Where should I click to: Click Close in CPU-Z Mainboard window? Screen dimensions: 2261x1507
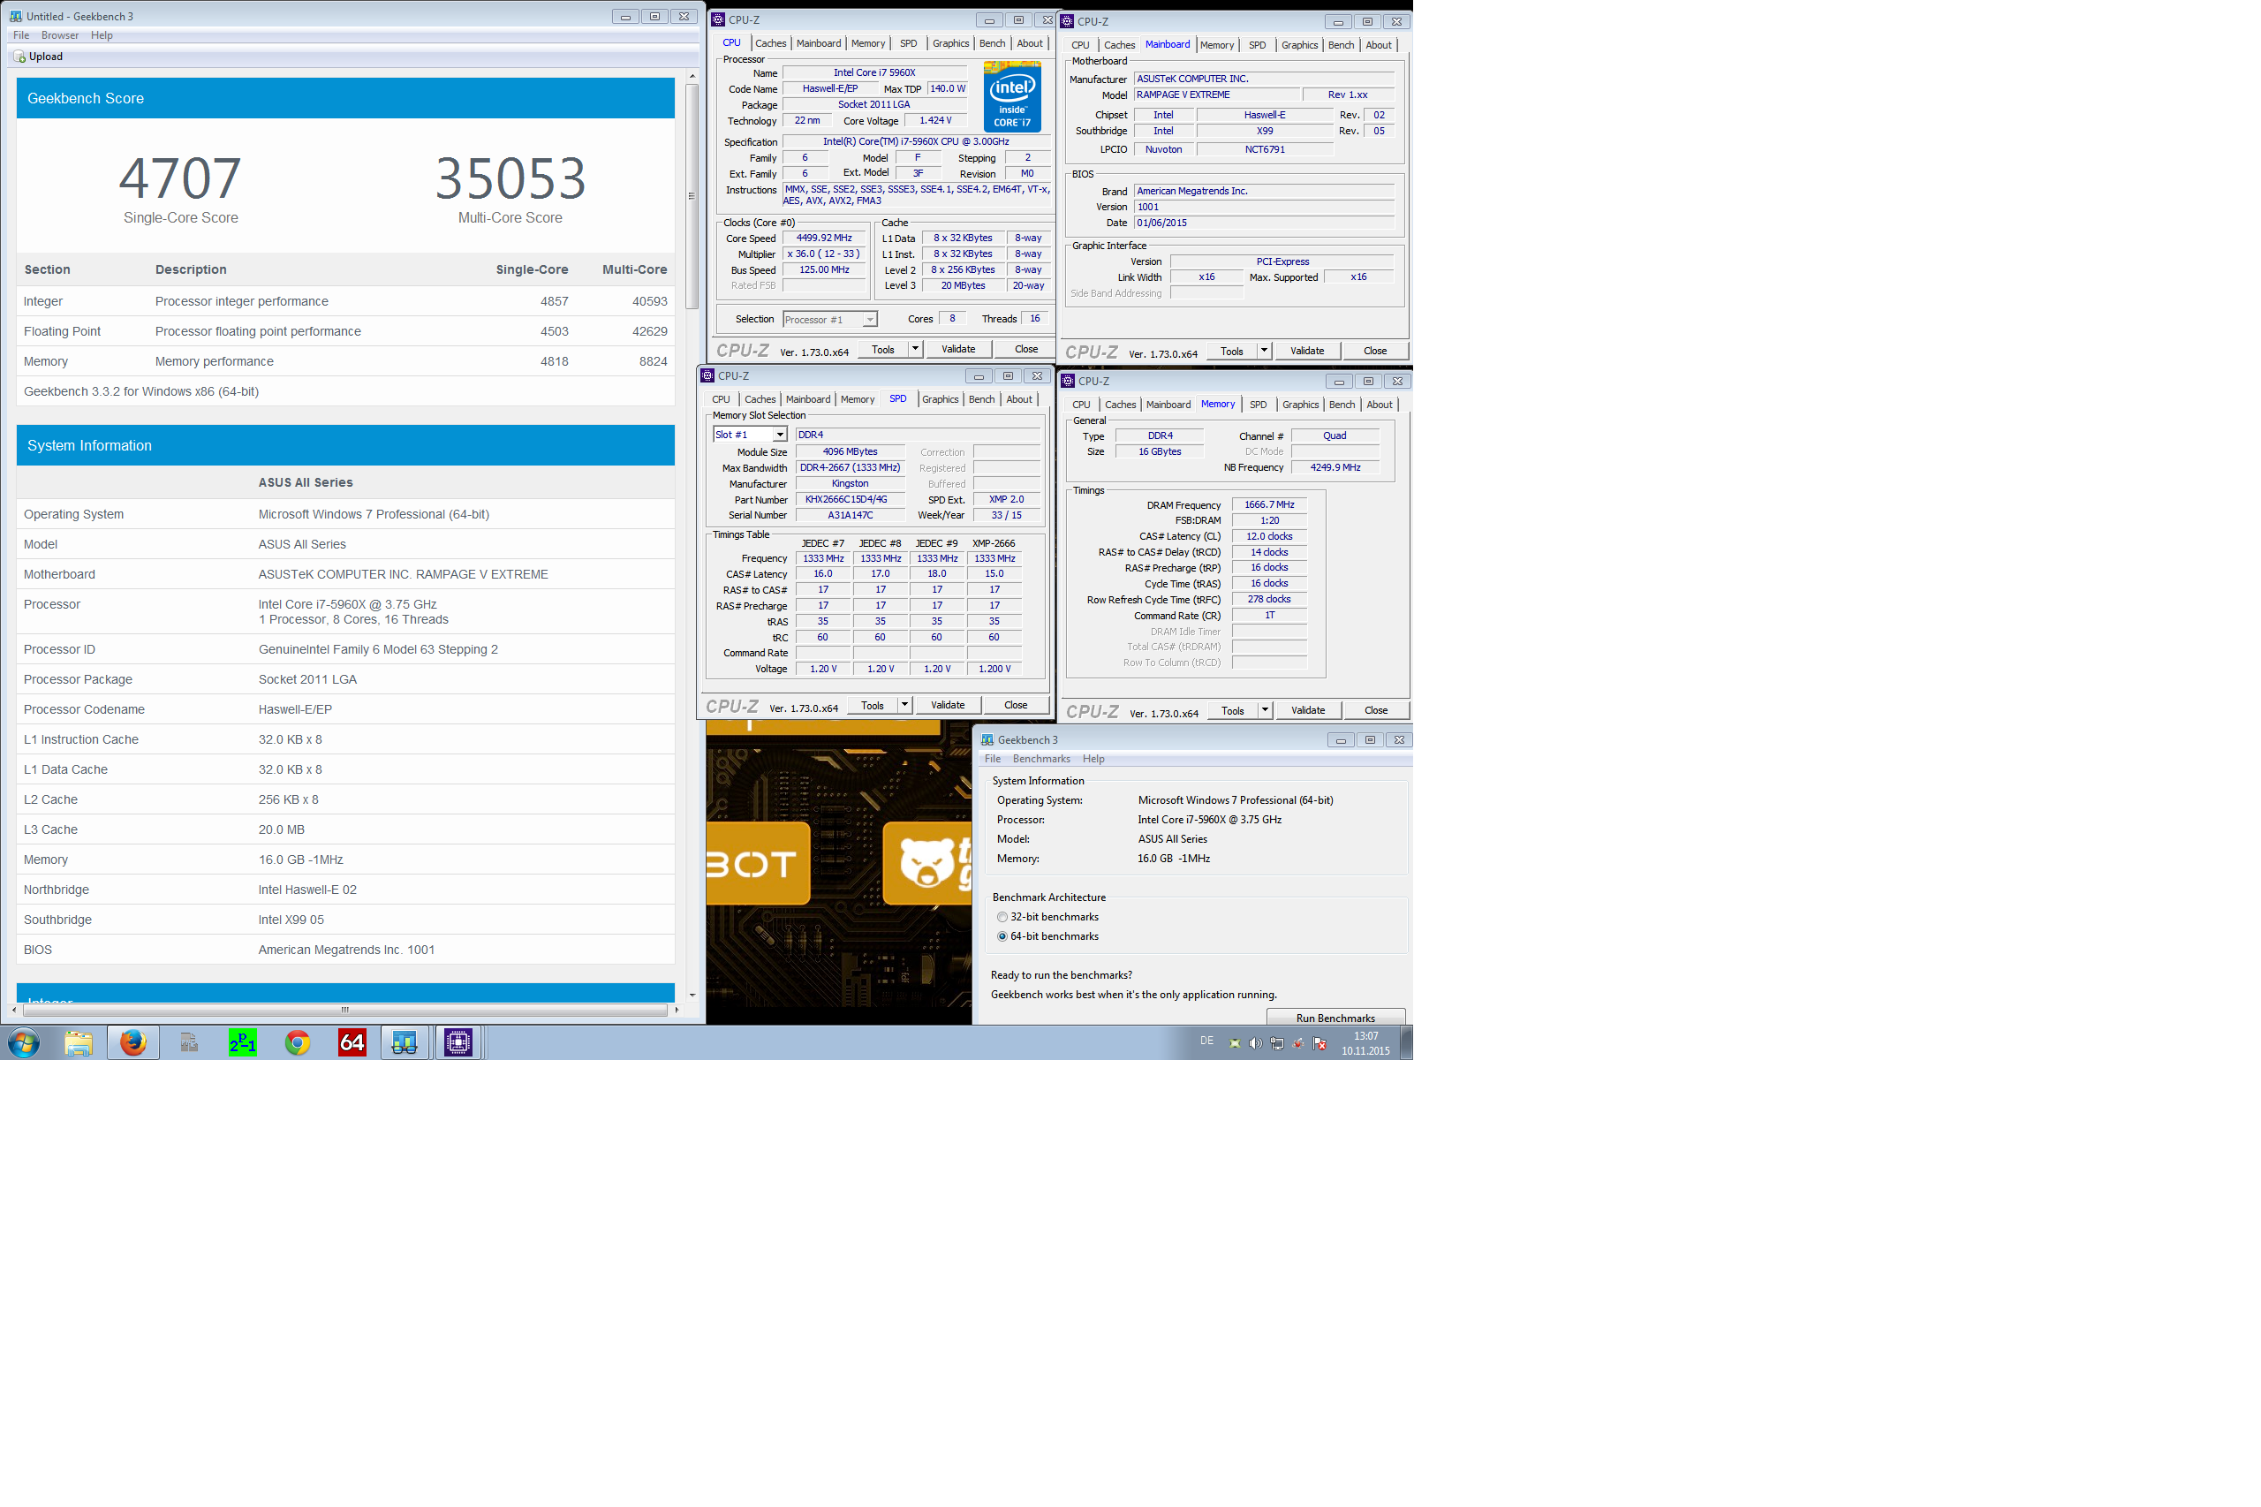(1375, 351)
